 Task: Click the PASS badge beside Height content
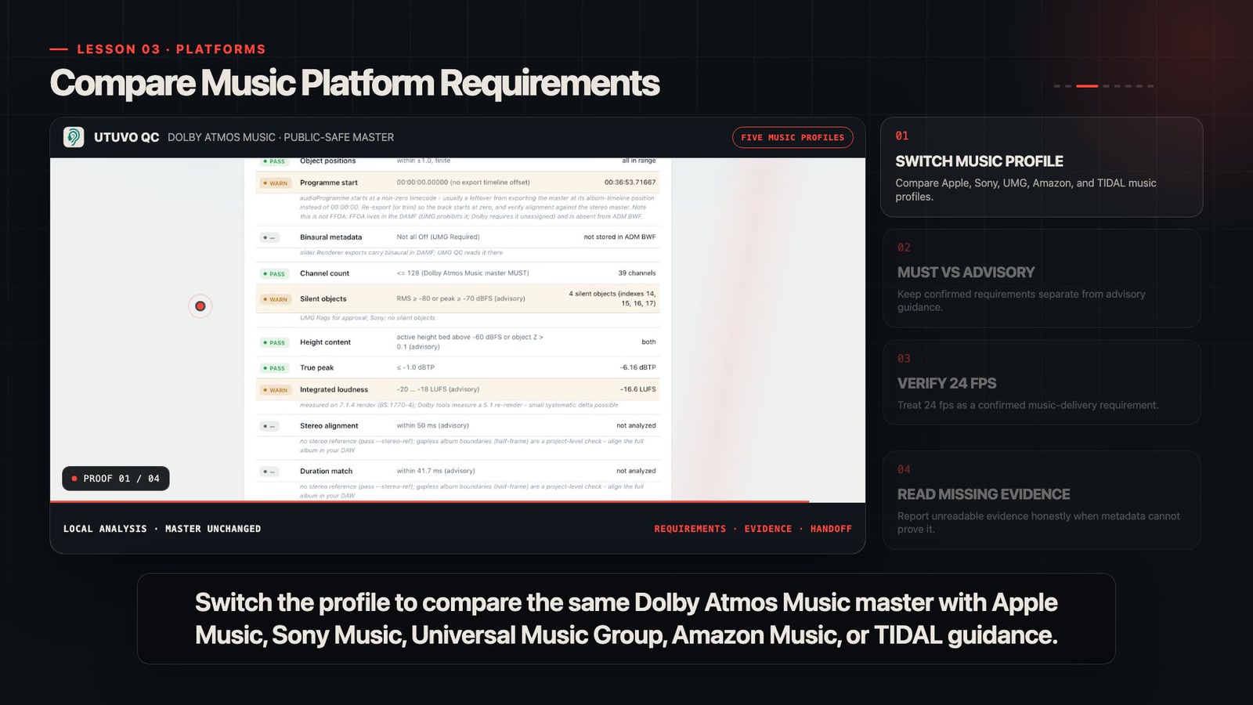(274, 343)
